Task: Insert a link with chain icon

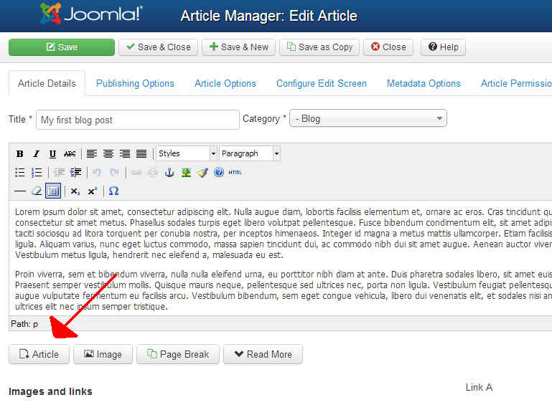Action: 136,172
